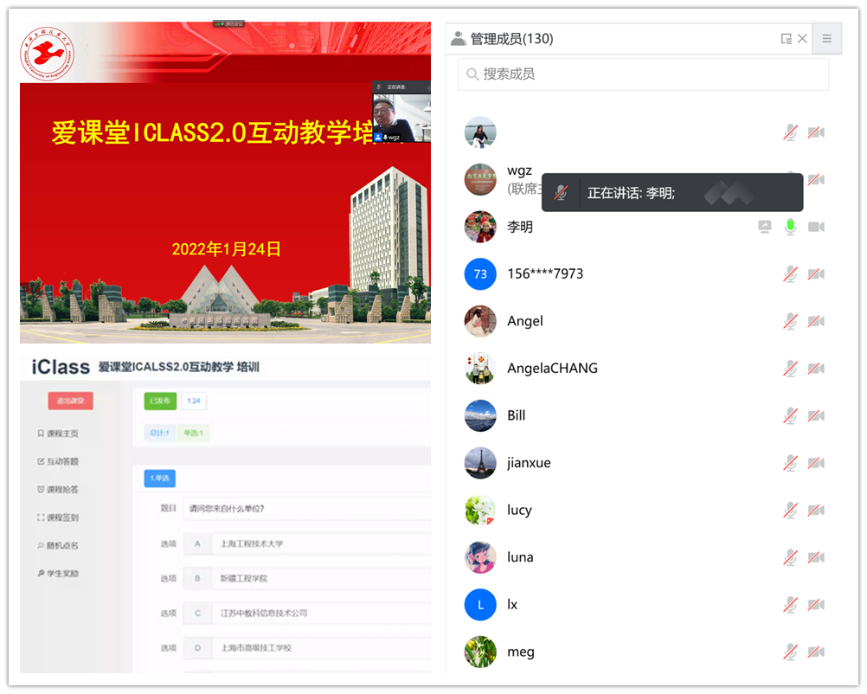Select member AngelaCHANG name
867x694 pixels.
[x=552, y=369]
